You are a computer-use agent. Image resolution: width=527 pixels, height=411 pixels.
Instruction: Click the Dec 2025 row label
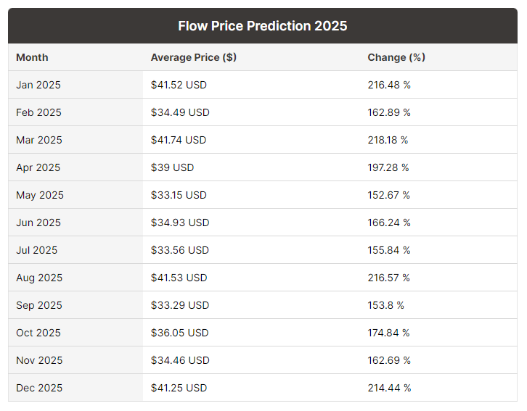pyautogui.click(x=39, y=388)
